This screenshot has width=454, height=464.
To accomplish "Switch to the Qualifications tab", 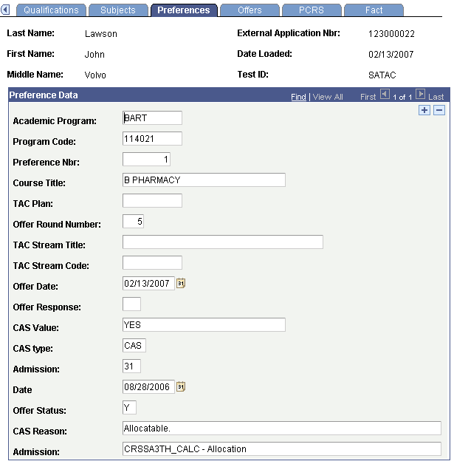I will coord(51,10).
